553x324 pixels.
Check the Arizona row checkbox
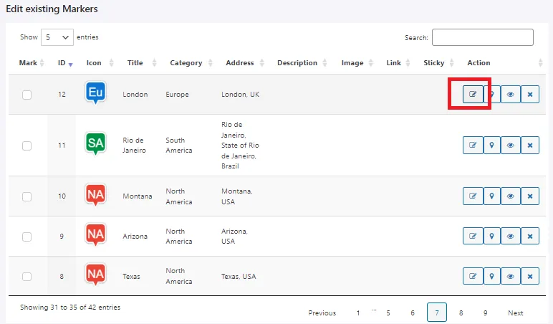click(x=27, y=236)
